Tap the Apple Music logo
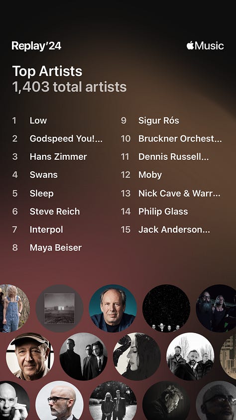The image size is (236, 420). (205, 45)
